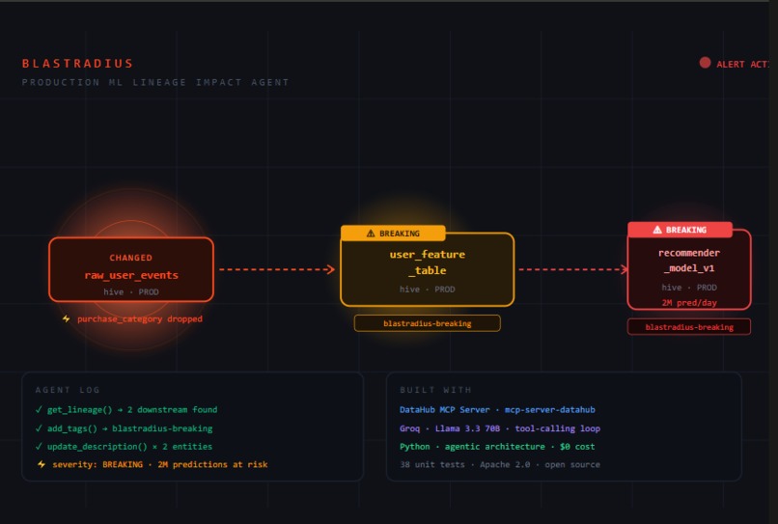
Task: Click 'purchase_category dropped' text
Action: click(x=140, y=319)
